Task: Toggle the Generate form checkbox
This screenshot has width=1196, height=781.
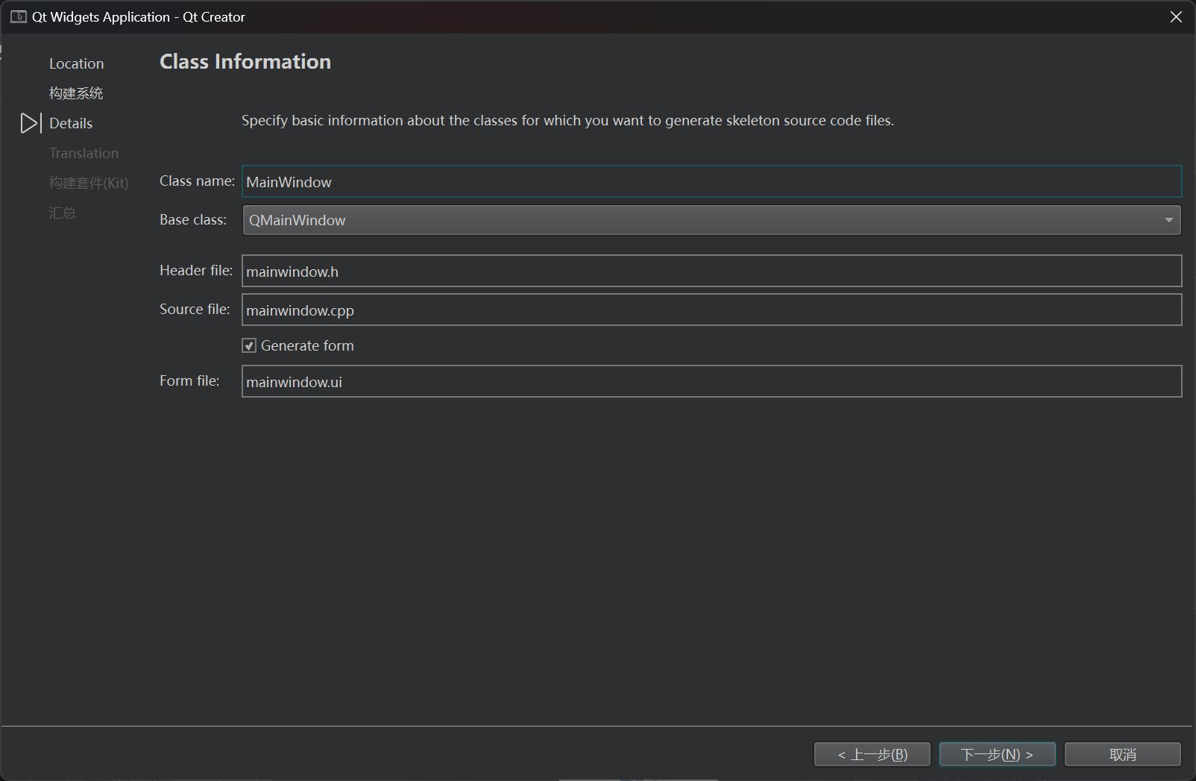Action: (249, 345)
